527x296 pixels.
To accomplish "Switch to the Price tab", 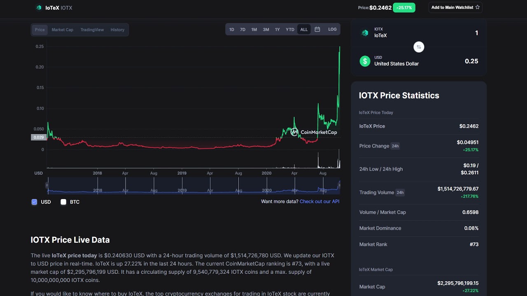I will click(40, 30).
